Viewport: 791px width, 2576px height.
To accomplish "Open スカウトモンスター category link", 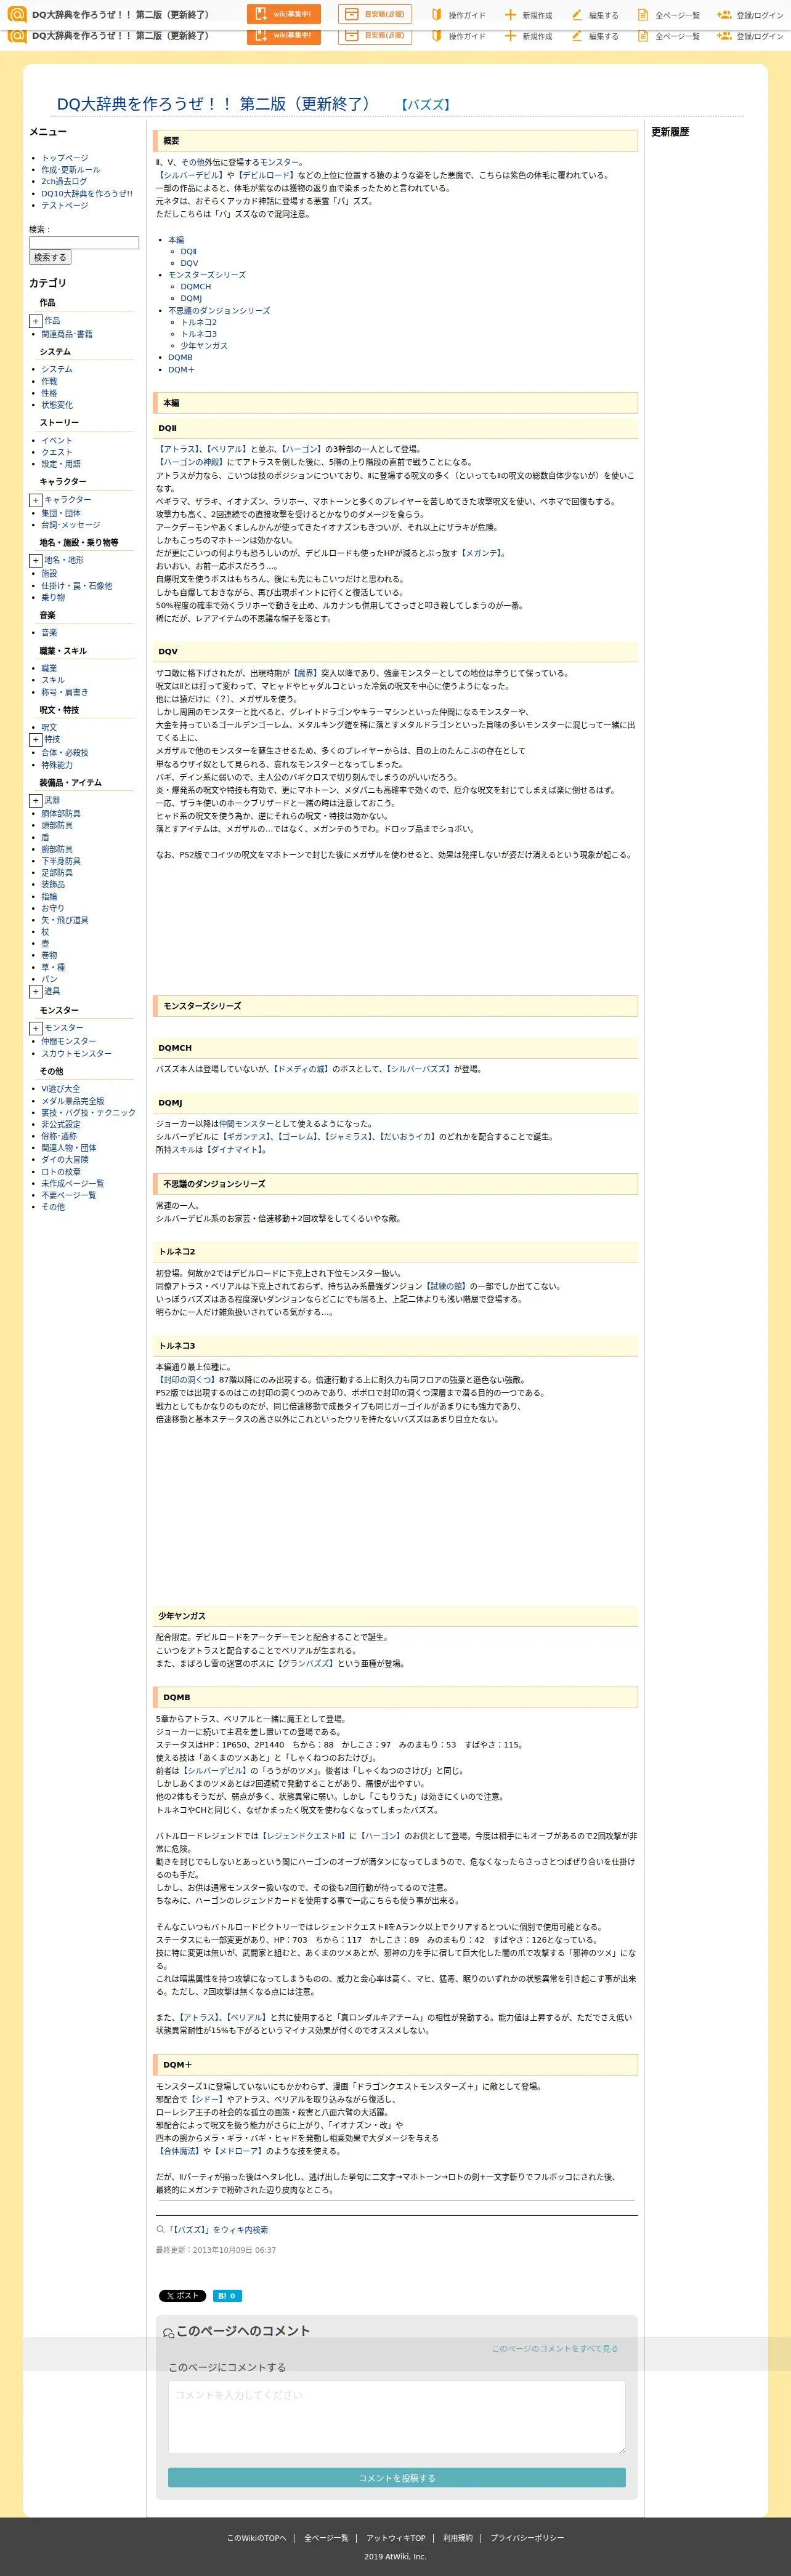I will [x=76, y=1054].
